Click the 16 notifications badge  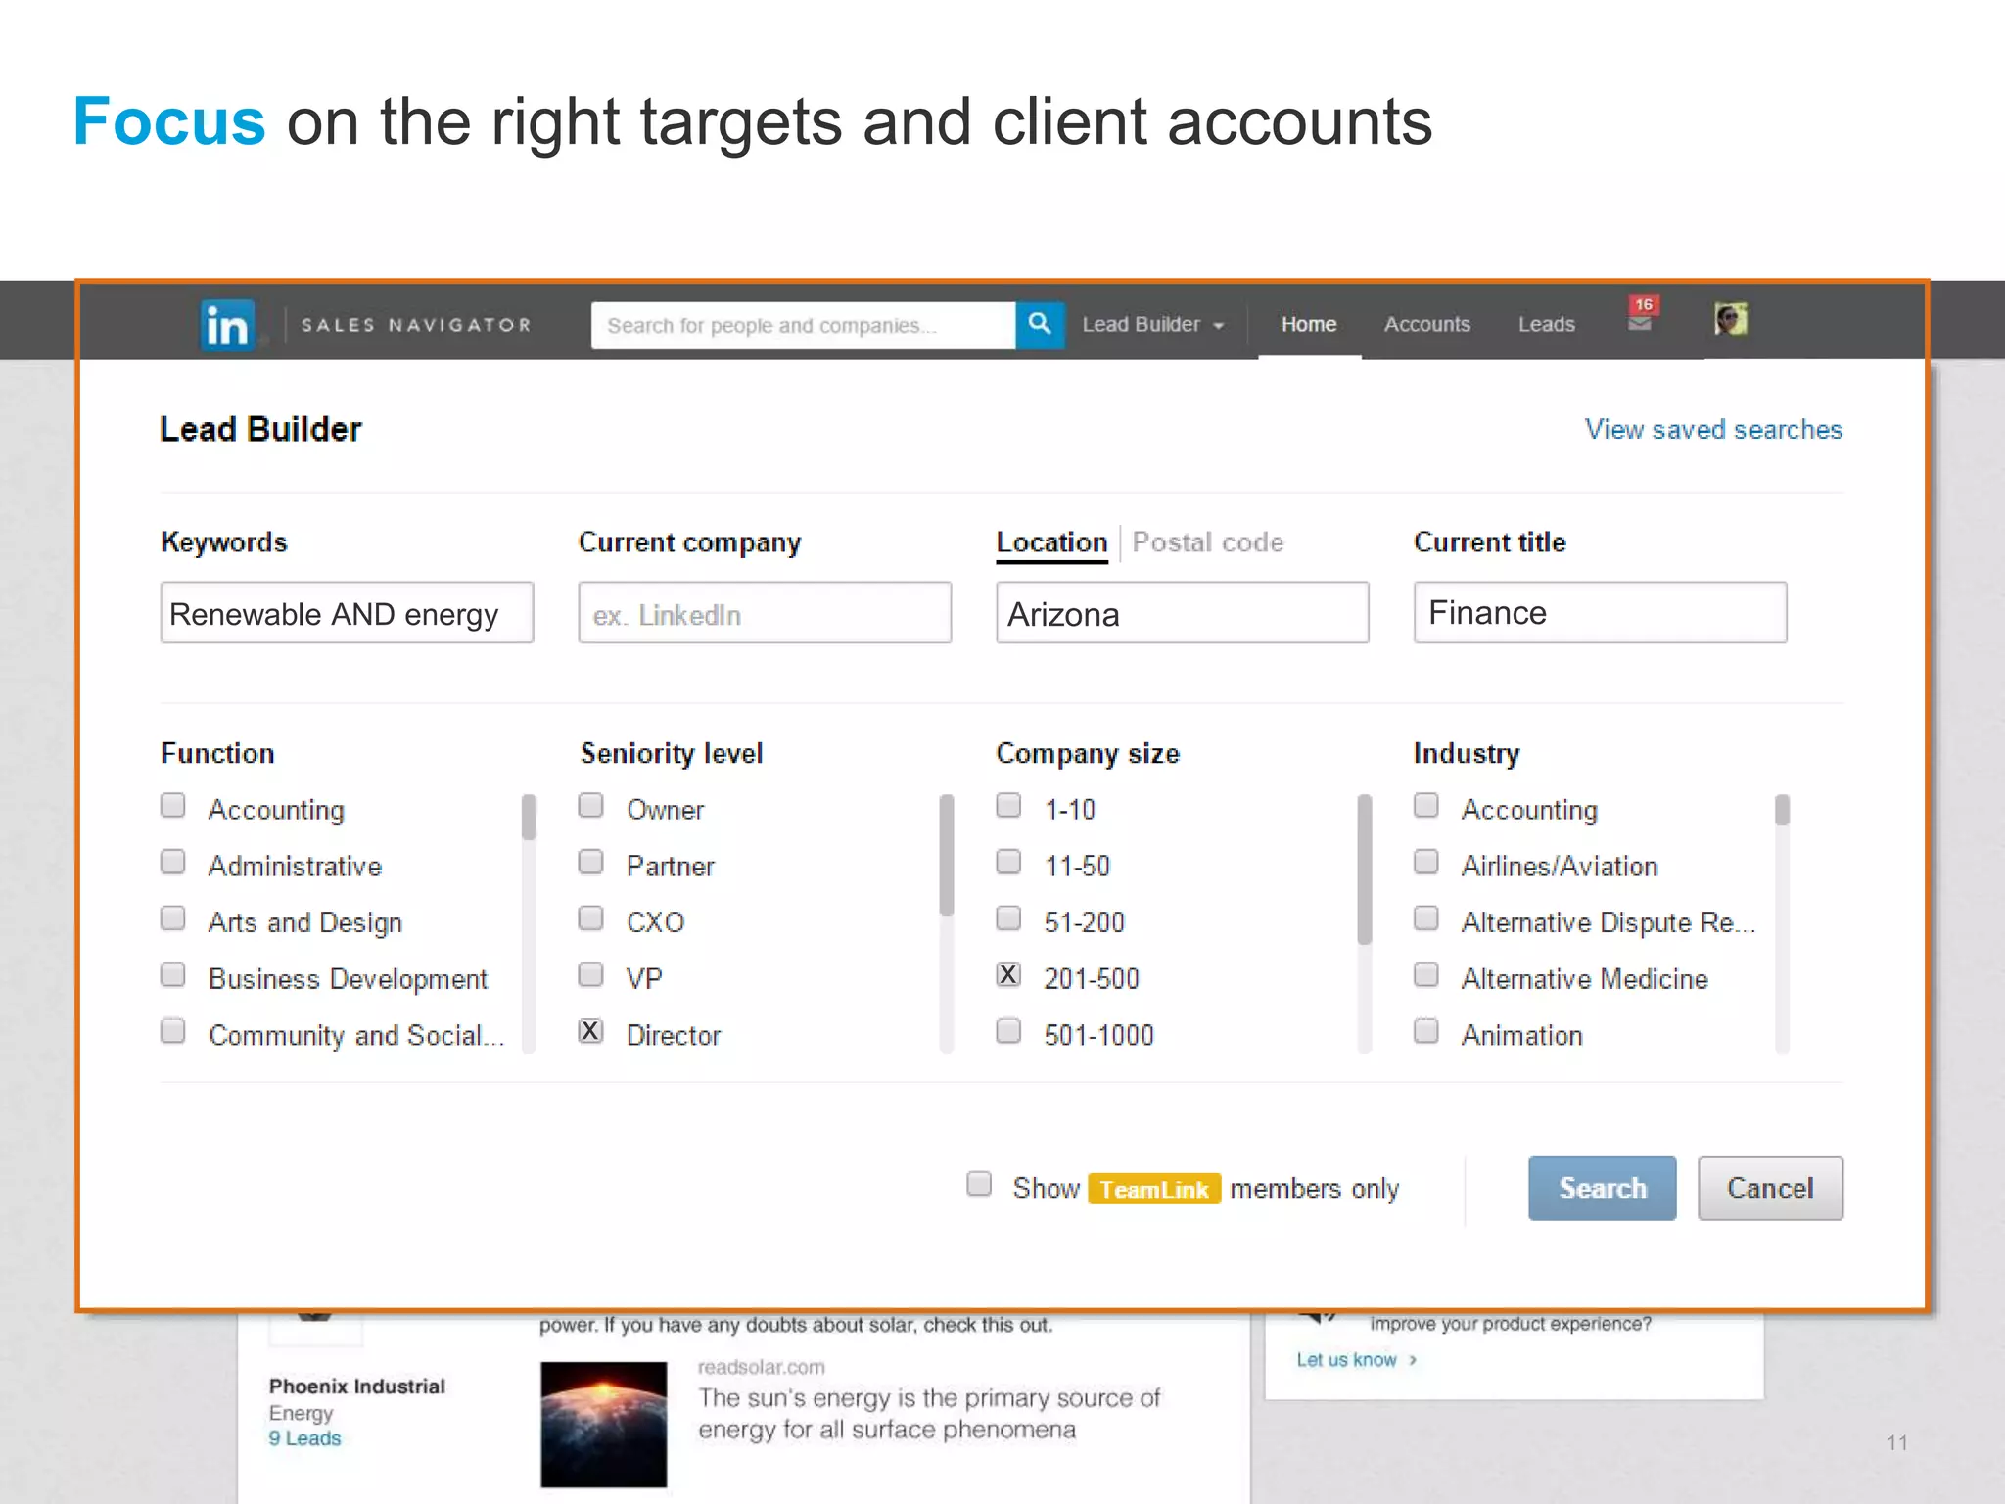pos(1645,305)
